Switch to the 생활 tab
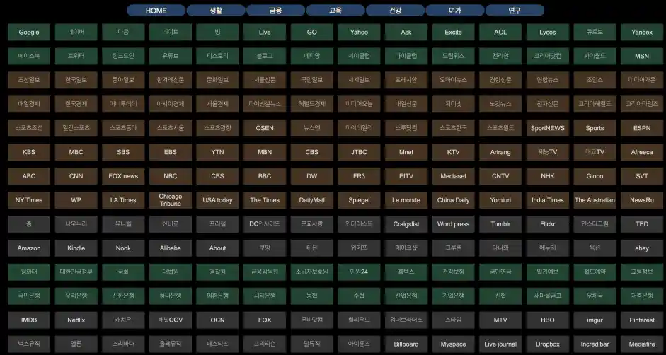The image size is (666, 355). click(216, 11)
